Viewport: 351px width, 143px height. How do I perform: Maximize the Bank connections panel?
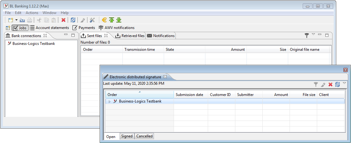(x=73, y=35)
